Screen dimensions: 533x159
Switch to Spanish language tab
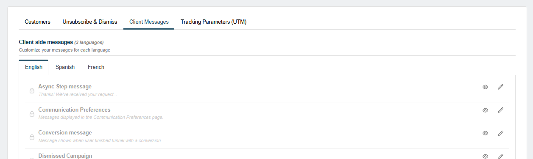[65, 67]
